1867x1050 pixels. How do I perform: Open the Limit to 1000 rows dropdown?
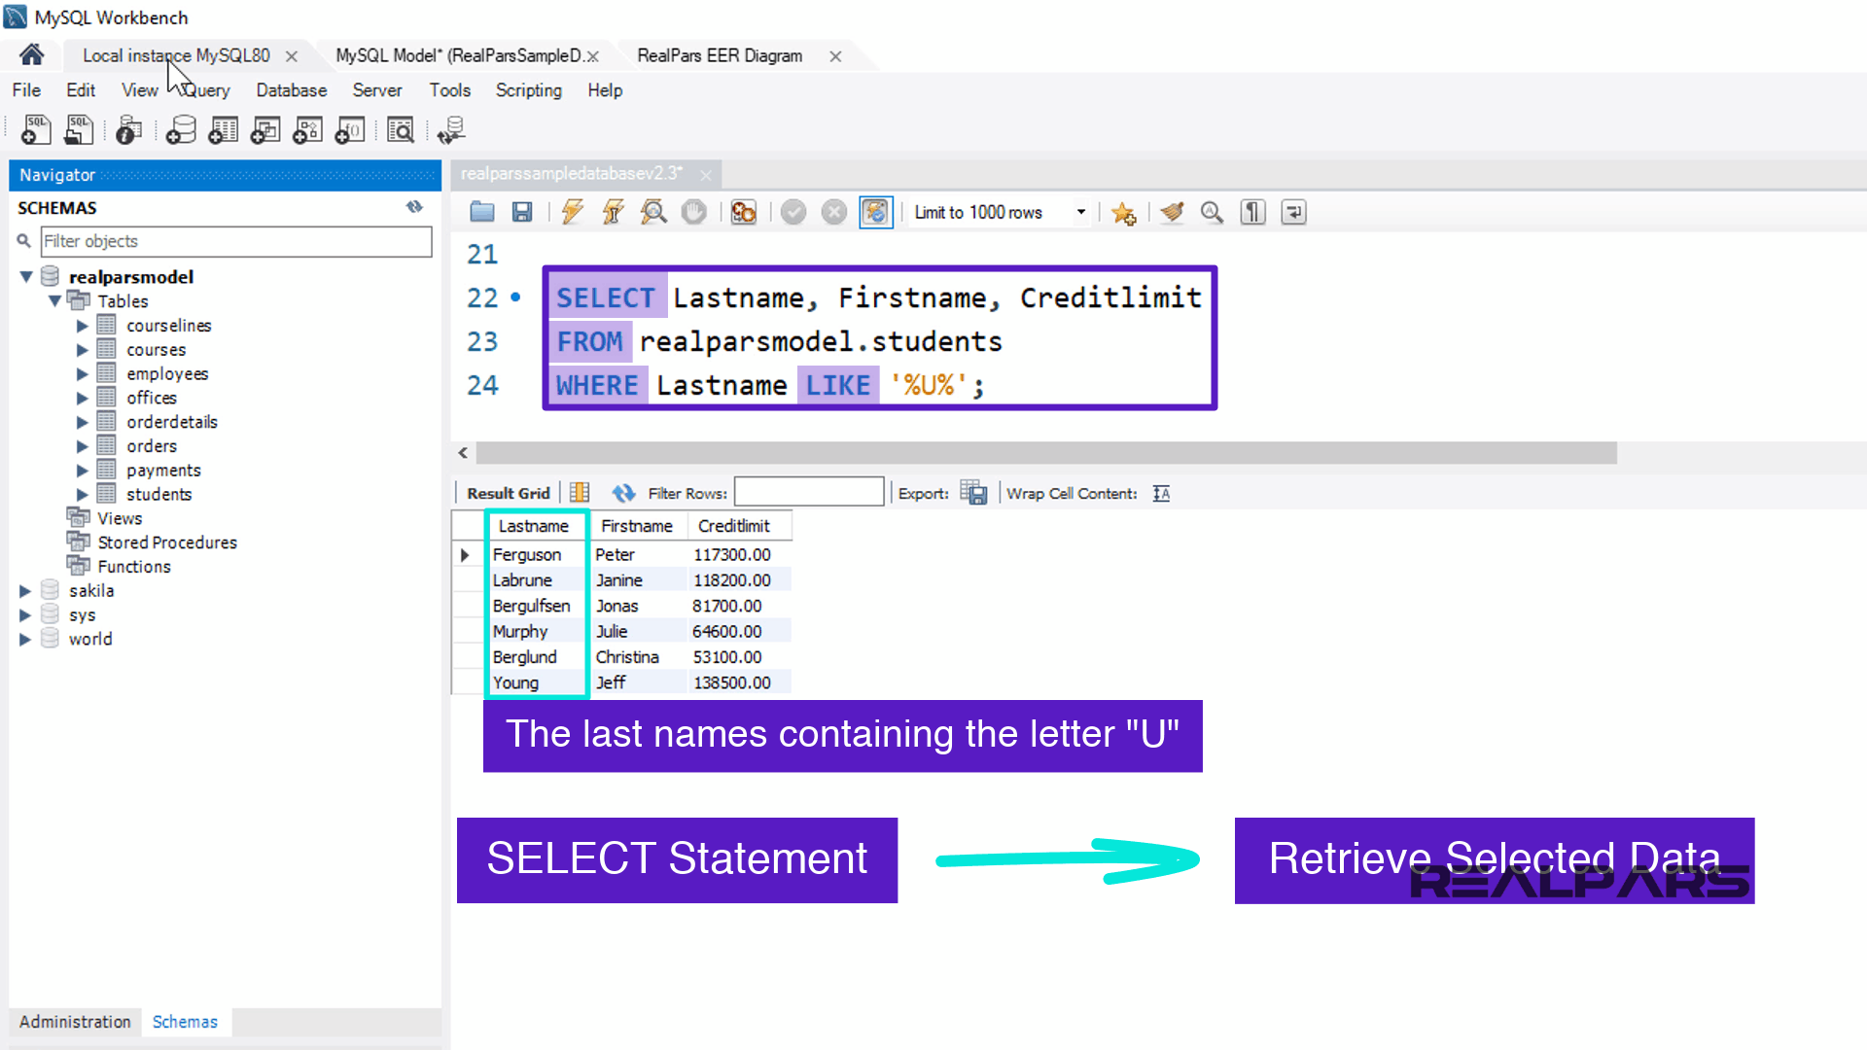pyautogui.click(x=1079, y=212)
